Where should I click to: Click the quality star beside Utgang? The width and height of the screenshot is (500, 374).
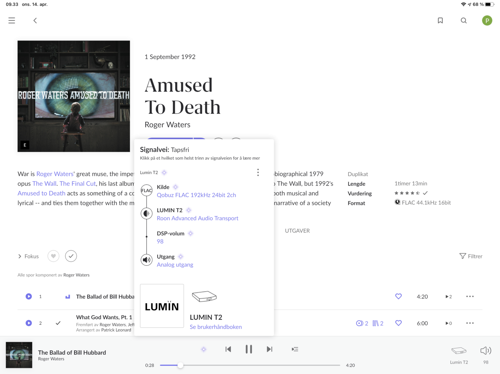coord(180,257)
